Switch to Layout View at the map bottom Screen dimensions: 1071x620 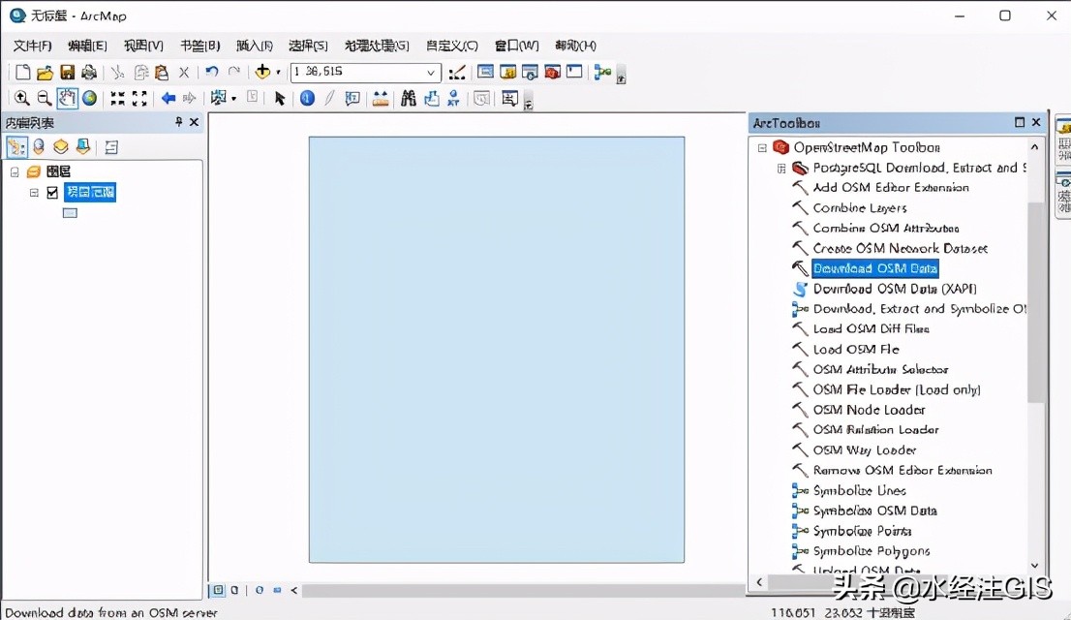pyautogui.click(x=234, y=590)
